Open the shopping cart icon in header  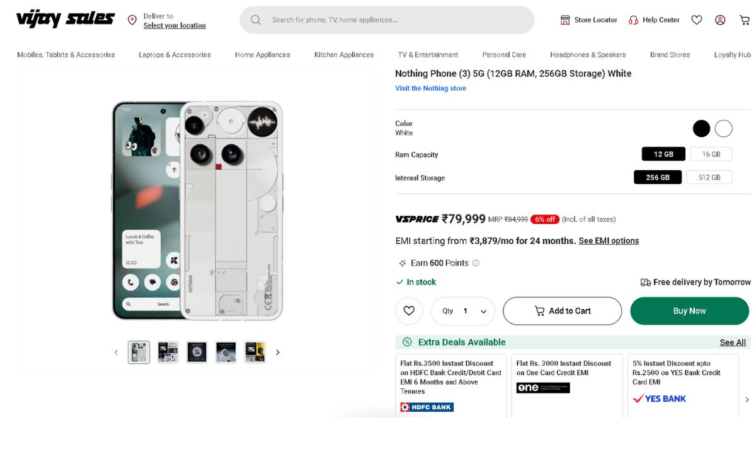tap(744, 20)
